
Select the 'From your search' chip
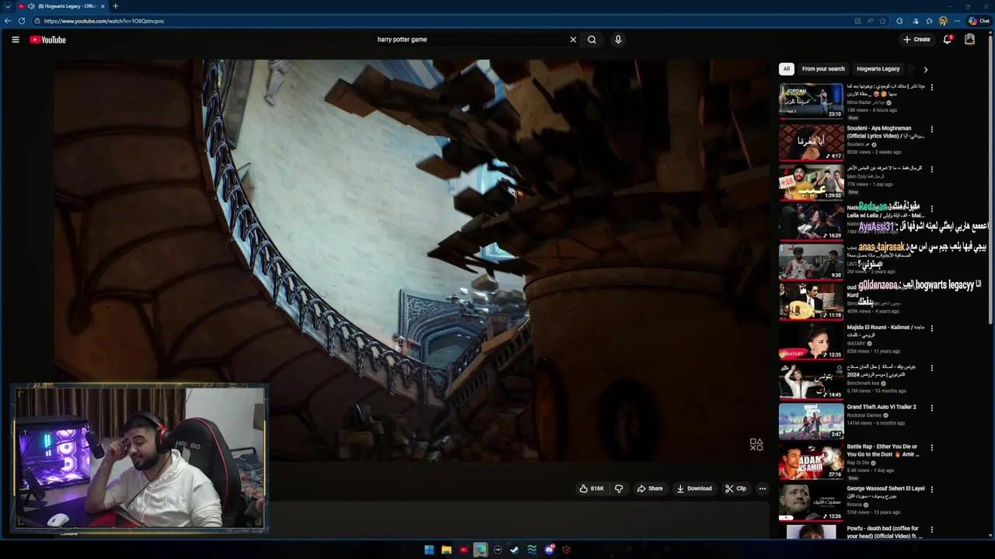[823, 69]
